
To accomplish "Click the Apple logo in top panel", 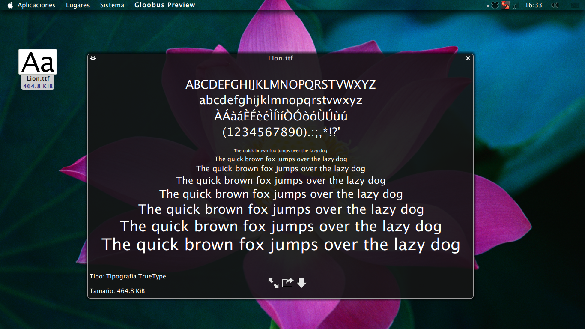I will pyautogui.click(x=10, y=5).
